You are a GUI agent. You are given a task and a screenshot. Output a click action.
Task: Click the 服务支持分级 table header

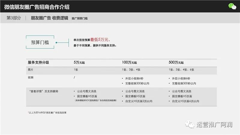pos(38,62)
